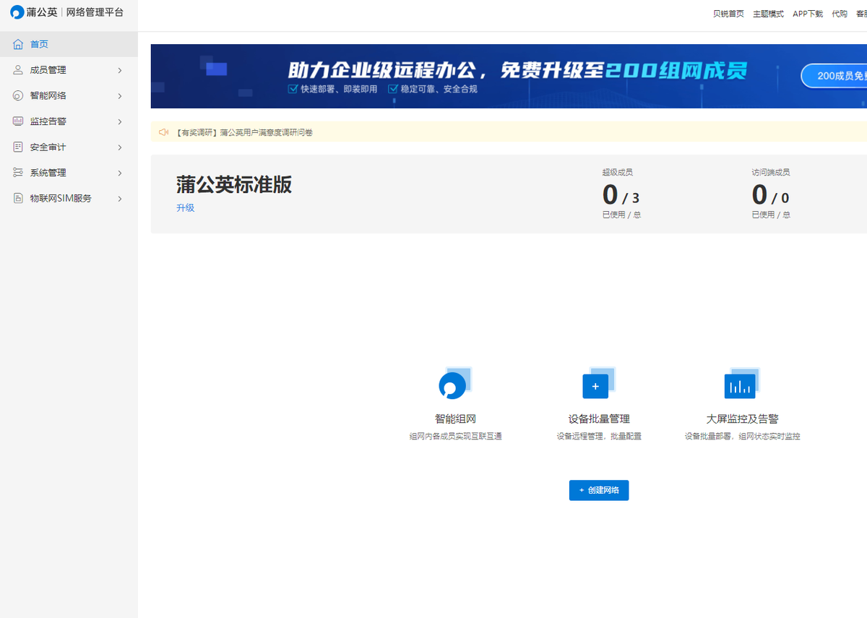Click the 访问端成员 label

point(771,173)
